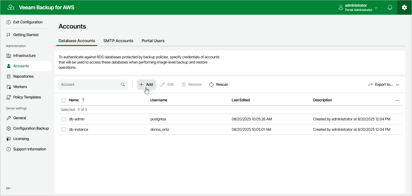The width and height of the screenshot is (412, 196).
Task: Click the Policy Templates icon
Action: 9,97
